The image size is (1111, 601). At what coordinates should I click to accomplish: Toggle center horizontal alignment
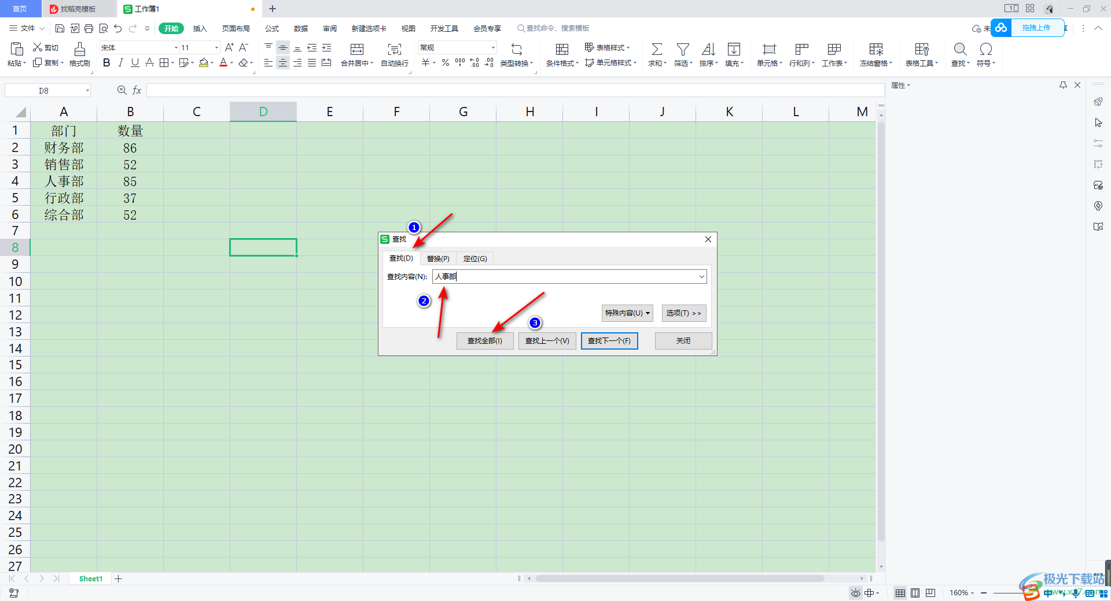(x=283, y=62)
